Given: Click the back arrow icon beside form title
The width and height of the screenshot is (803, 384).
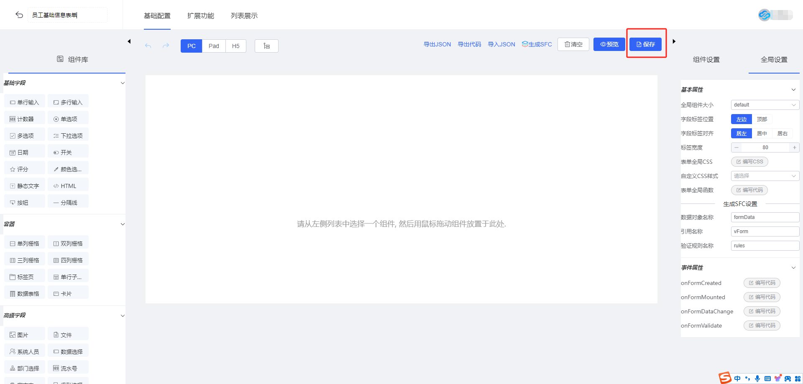Looking at the screenshot, I should coord(19,15).
